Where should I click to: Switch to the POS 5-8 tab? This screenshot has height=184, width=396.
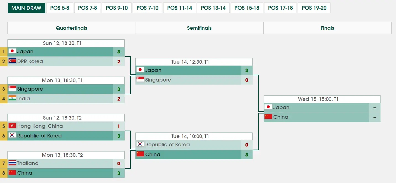(60, 8)
